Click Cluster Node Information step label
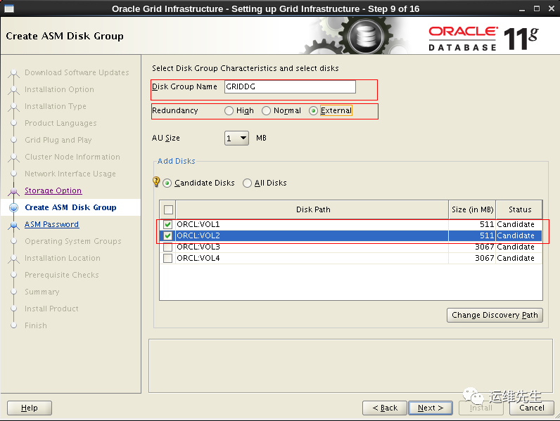560x421 pixels. (x=72, y=157)
